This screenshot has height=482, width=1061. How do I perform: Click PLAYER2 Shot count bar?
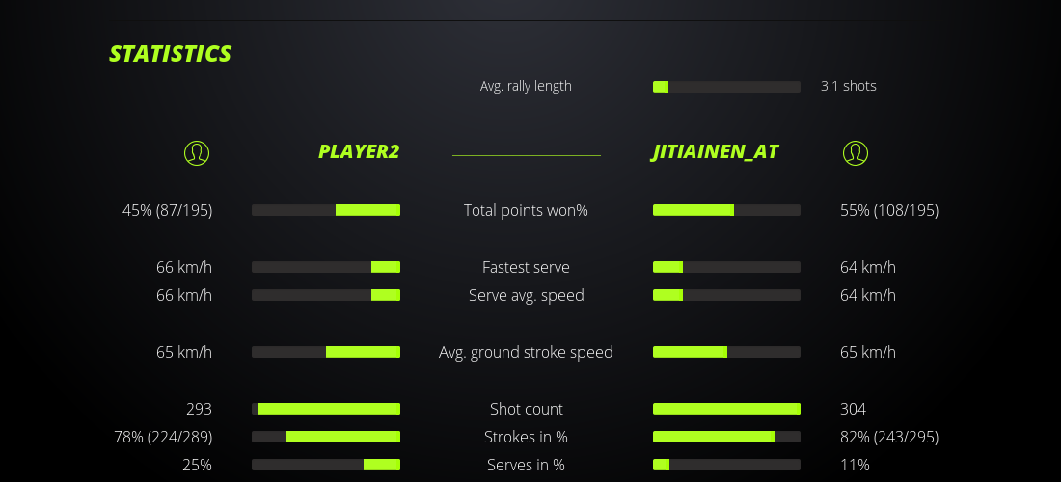[326, 409]
